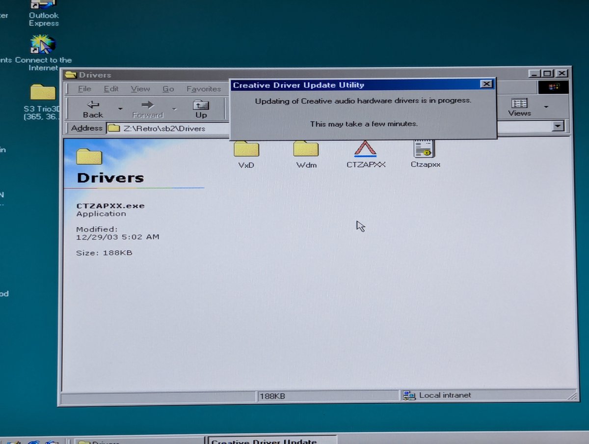Minimize the Drivers window
589x444 pixels.
pos(535,73)
